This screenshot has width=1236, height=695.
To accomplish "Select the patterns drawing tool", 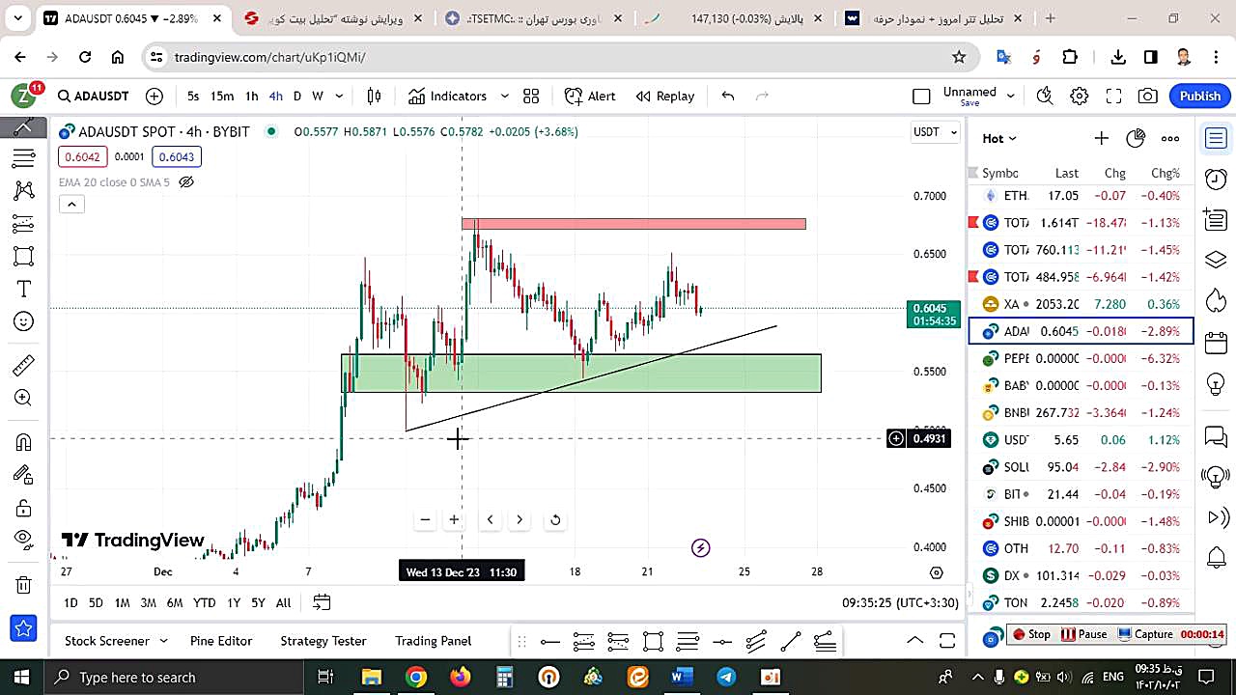I will point(24,191).
